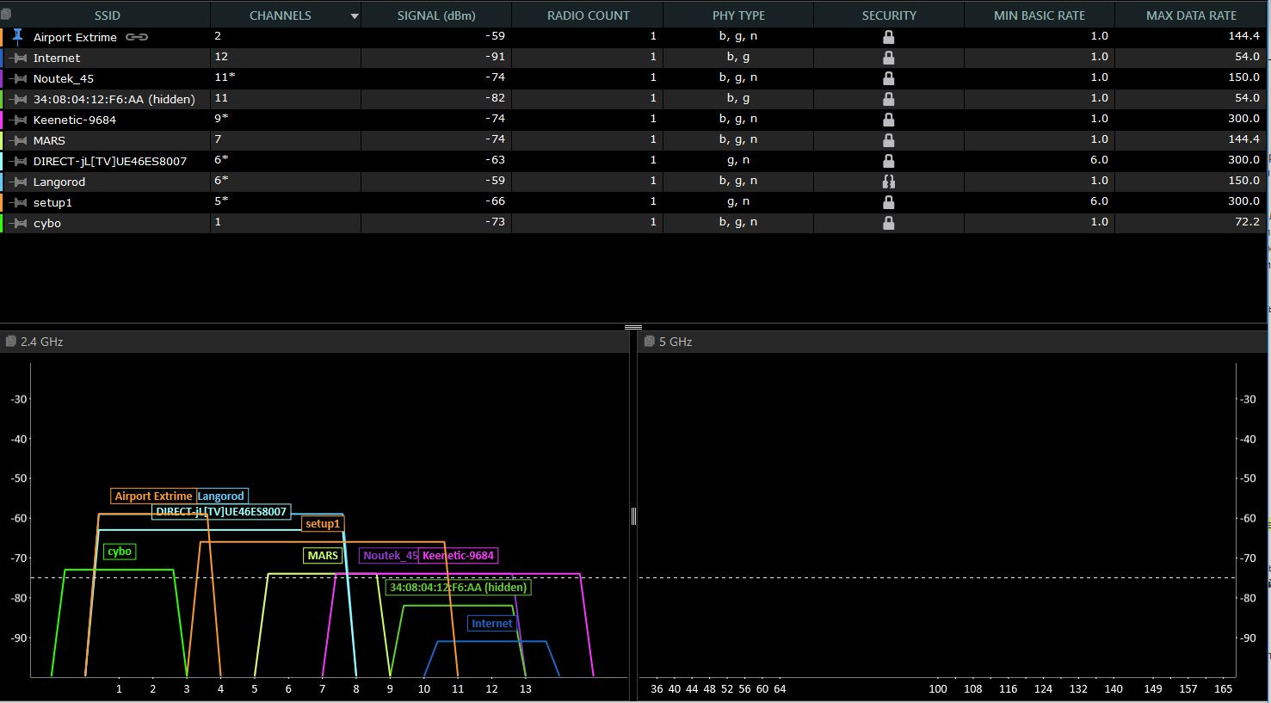This screenshot has width=1271, height=703.
Task: Click the 72.2 max data rate value
Action: pos(1247,222)
